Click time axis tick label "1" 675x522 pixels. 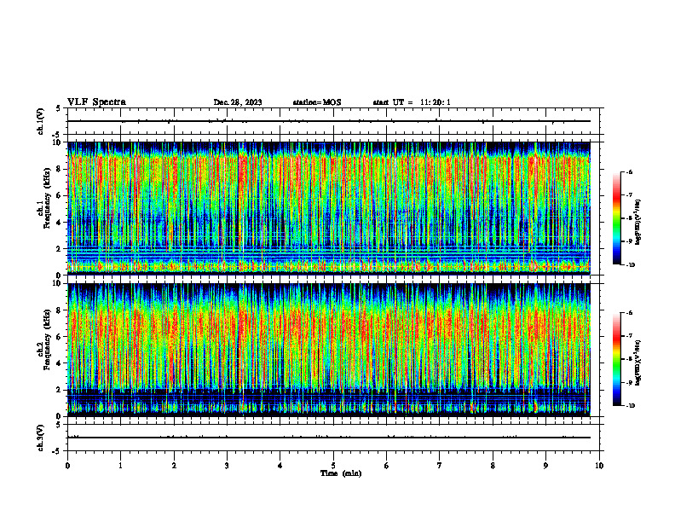[x=120, y=466]
